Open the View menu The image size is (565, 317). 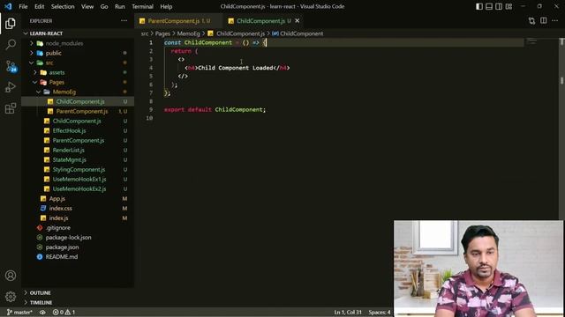(87, 6)
